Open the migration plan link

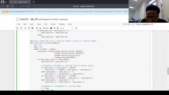click(x=19, y=11)
